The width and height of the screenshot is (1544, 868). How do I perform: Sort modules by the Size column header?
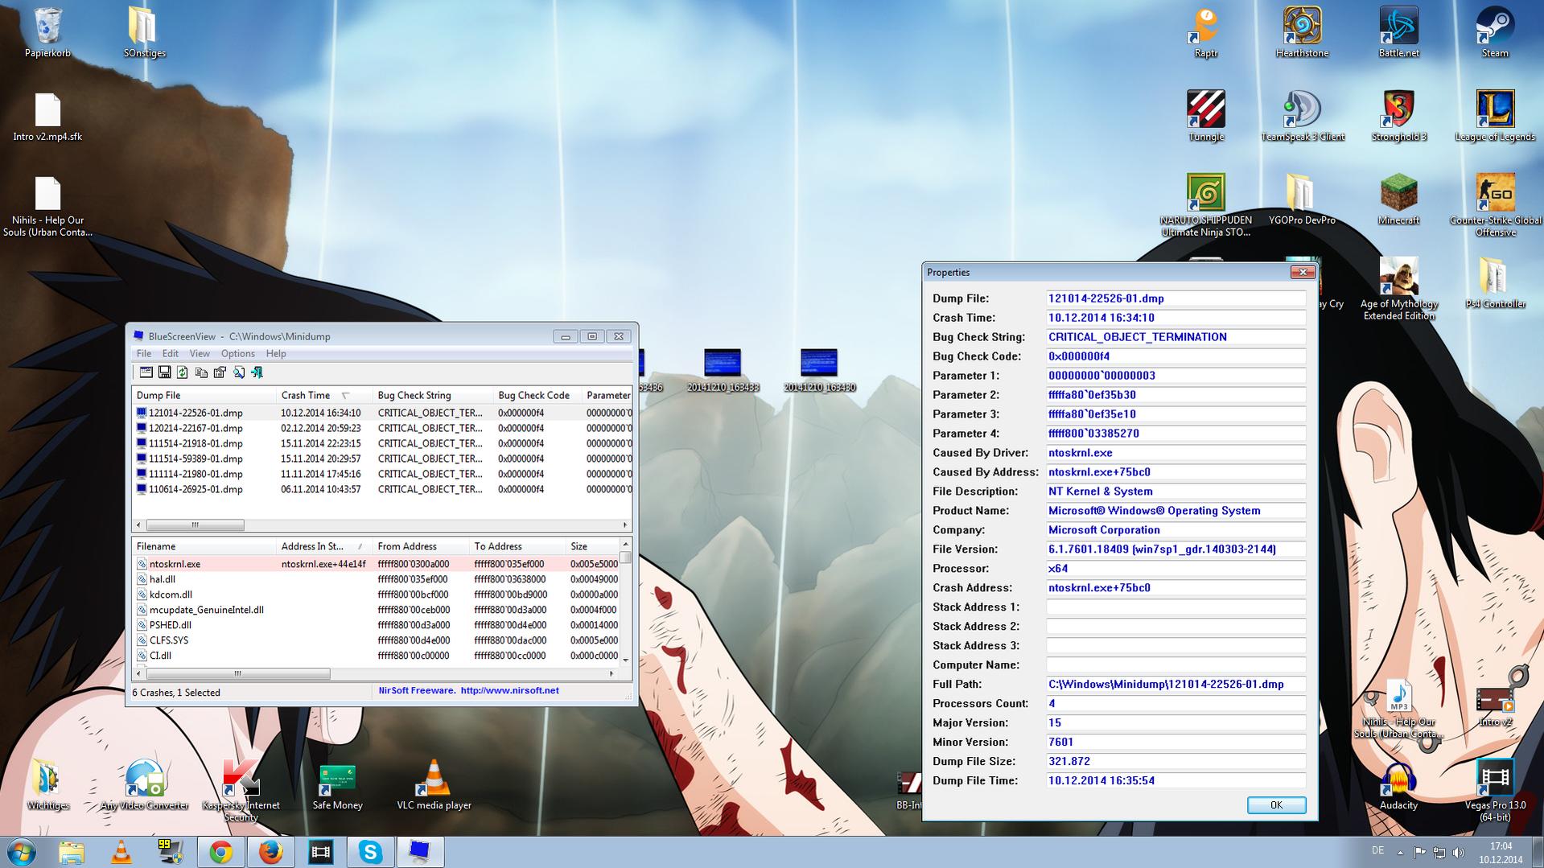point(591,546)
